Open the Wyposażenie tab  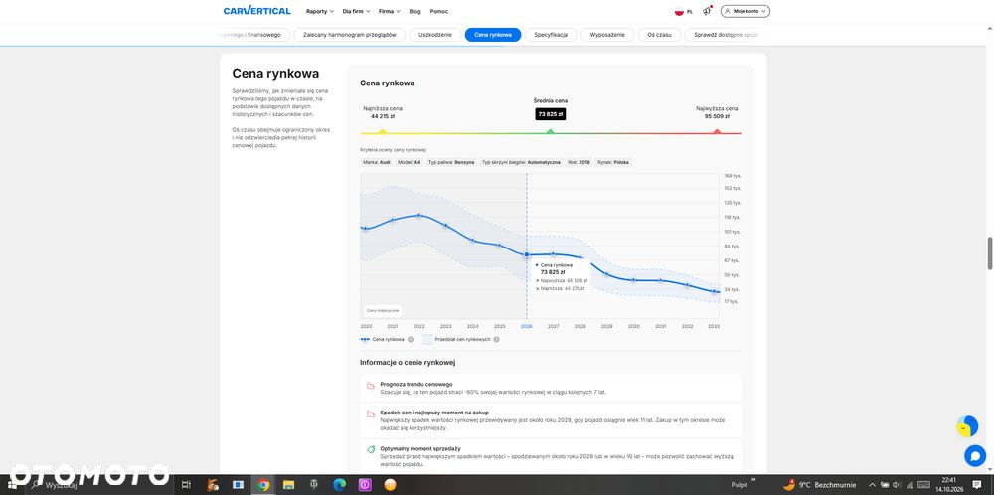click(x=607, y=35)
